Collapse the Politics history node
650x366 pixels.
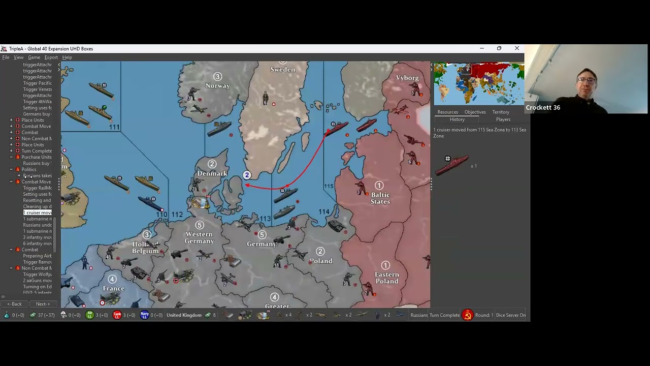pos(11,169)
